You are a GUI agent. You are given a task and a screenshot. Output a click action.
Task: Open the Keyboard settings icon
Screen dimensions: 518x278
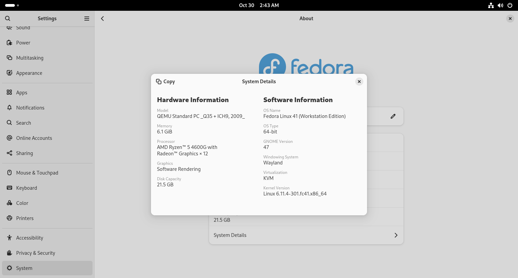(9, 188)
